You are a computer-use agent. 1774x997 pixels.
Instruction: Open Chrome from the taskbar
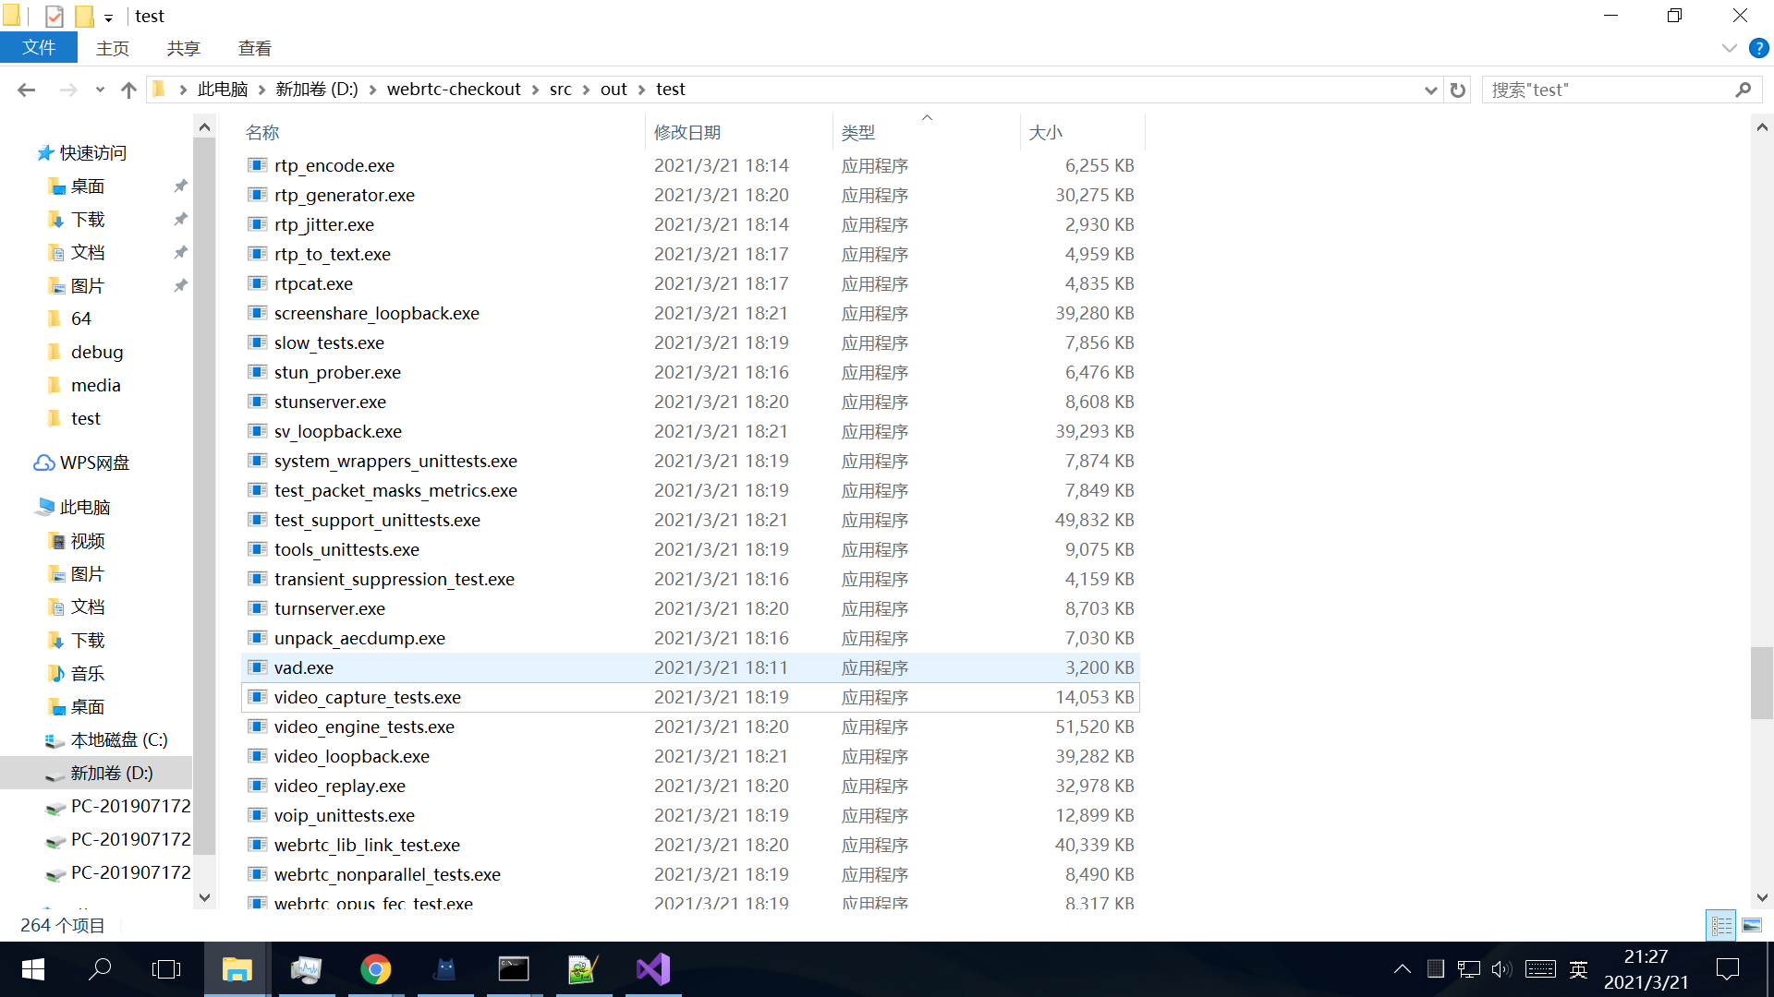[375, 969]
